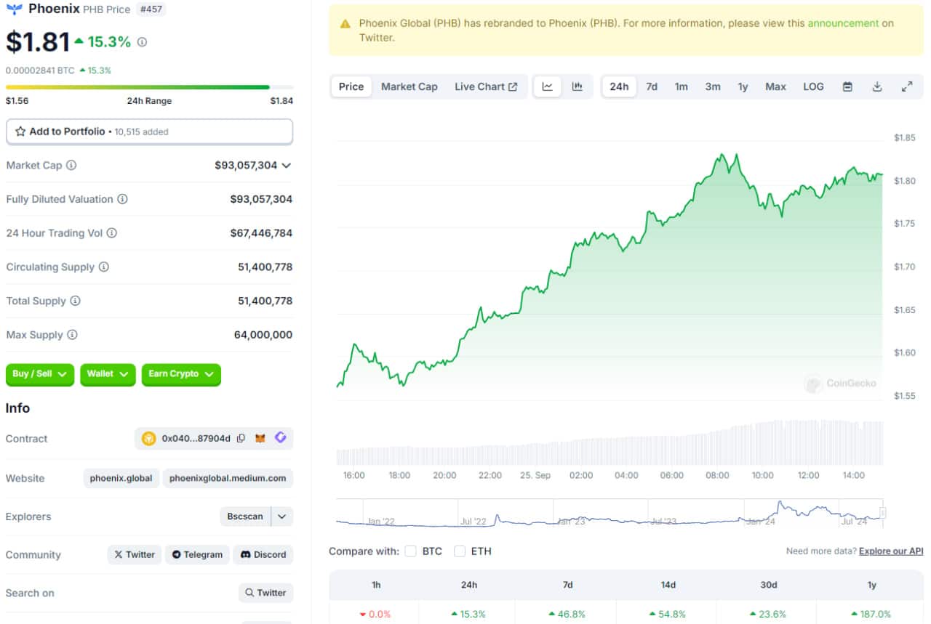Click the #457 rank badge

click(x=151, y=9)
